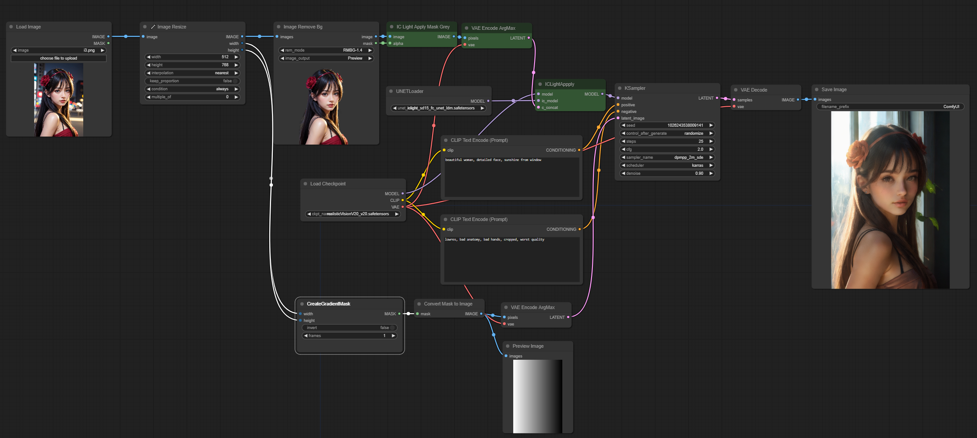Screen dimensions: 977x438
Task: Open the scheduler karras dropdown
Action: 667,165
